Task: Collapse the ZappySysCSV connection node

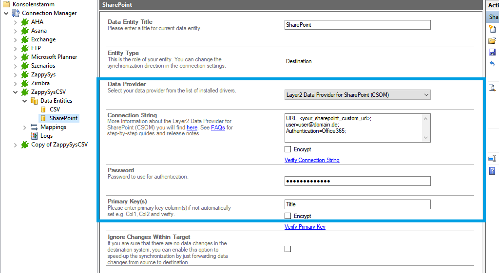Action: (x=15, y=92)
